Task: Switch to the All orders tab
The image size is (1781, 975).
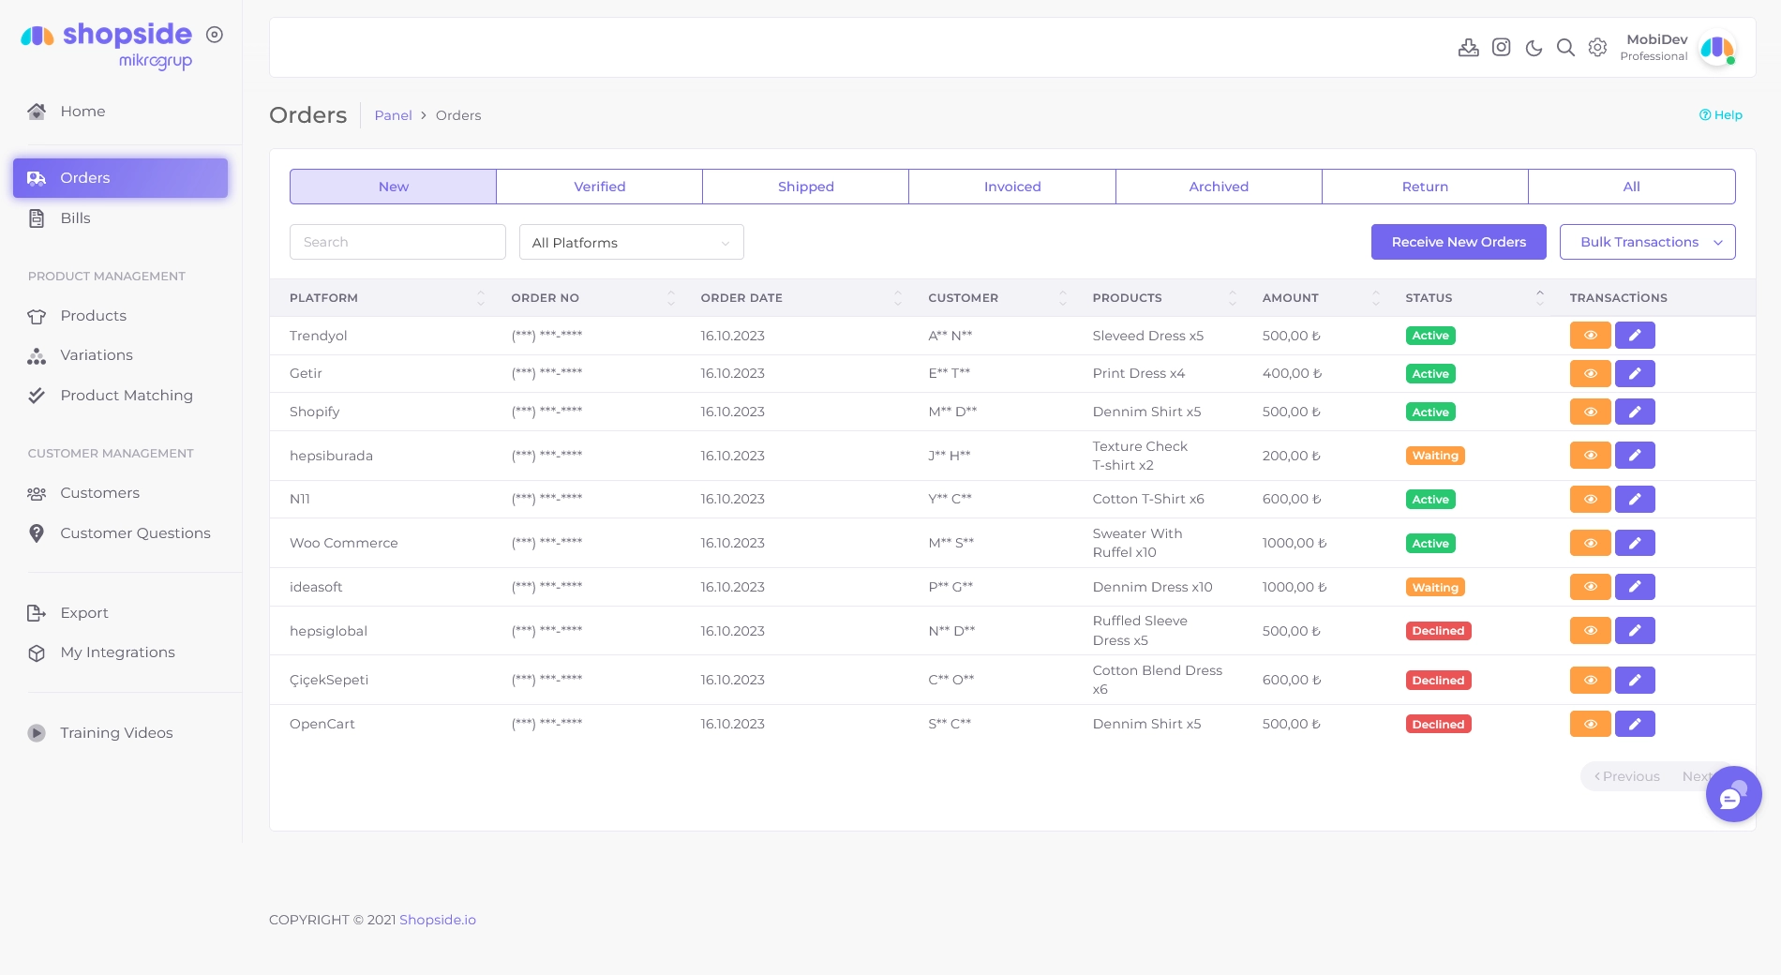Action: pyautogui.click(x=1631, y=187)
